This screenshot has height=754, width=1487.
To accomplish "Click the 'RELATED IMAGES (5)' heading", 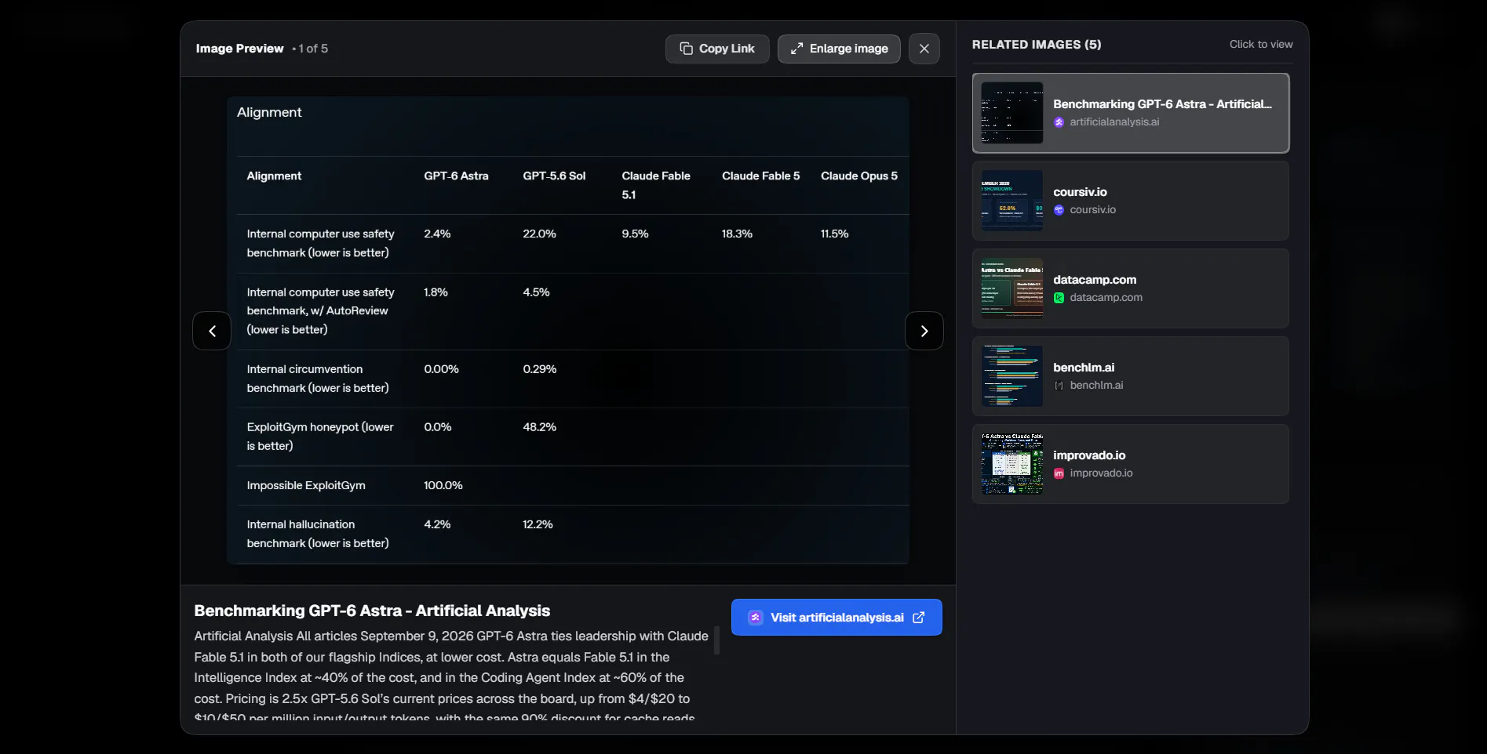I will (x=1037, y=45).
